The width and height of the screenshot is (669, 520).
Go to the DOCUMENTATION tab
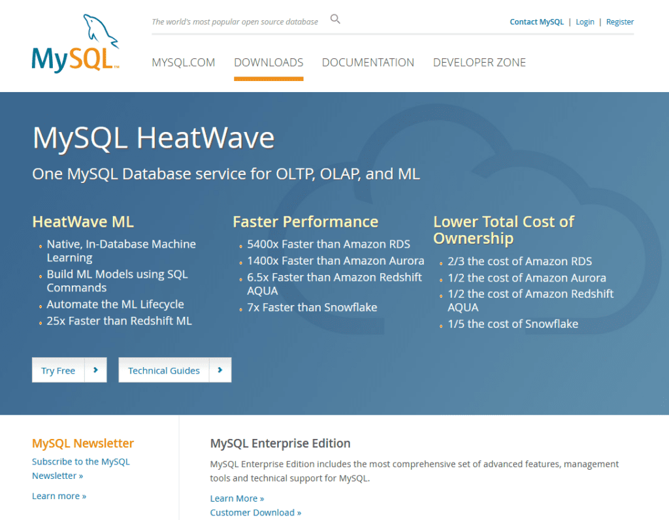point(368,63)
